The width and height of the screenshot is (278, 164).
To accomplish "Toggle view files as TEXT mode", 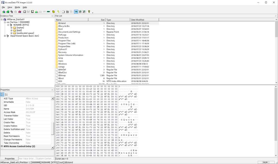I will 80,12.
